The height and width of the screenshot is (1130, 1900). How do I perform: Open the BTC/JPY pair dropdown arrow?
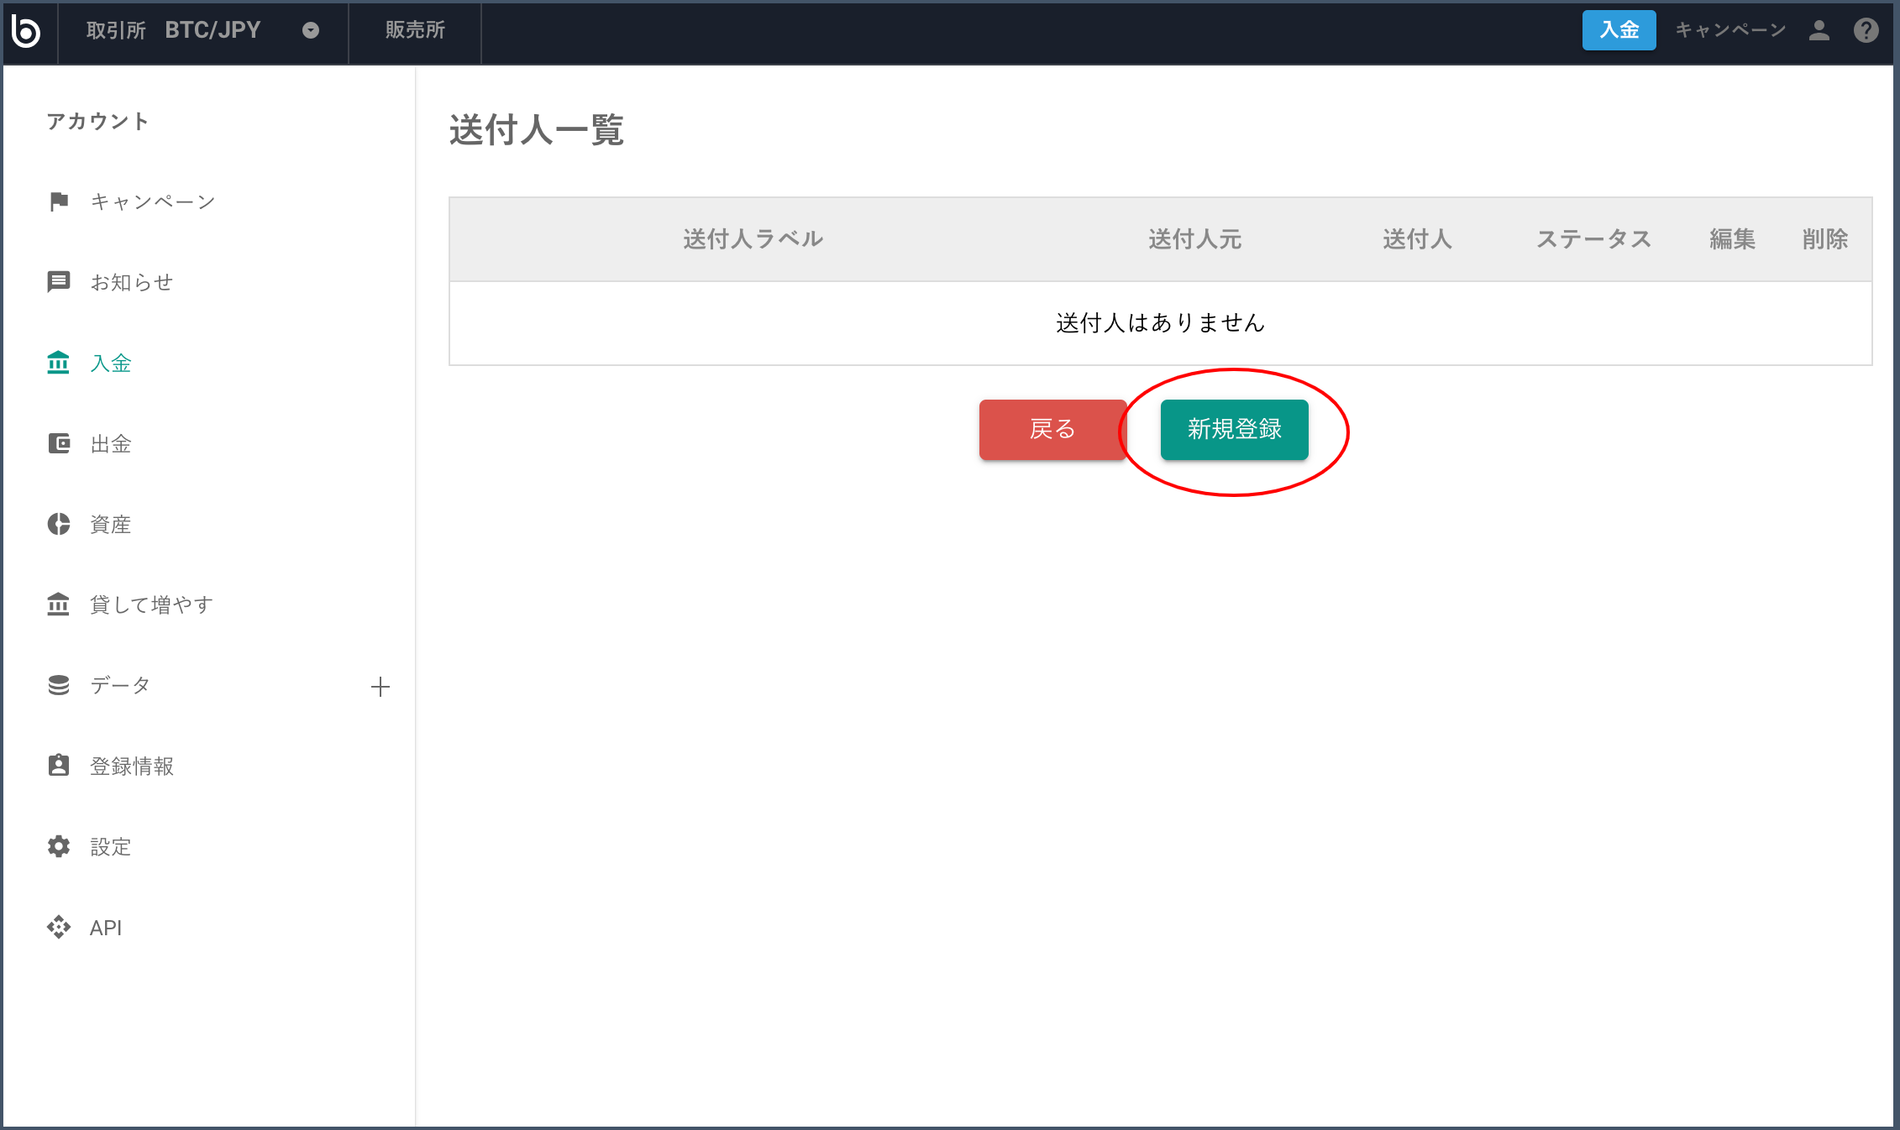pyautogui.click(x=311, y=31)
